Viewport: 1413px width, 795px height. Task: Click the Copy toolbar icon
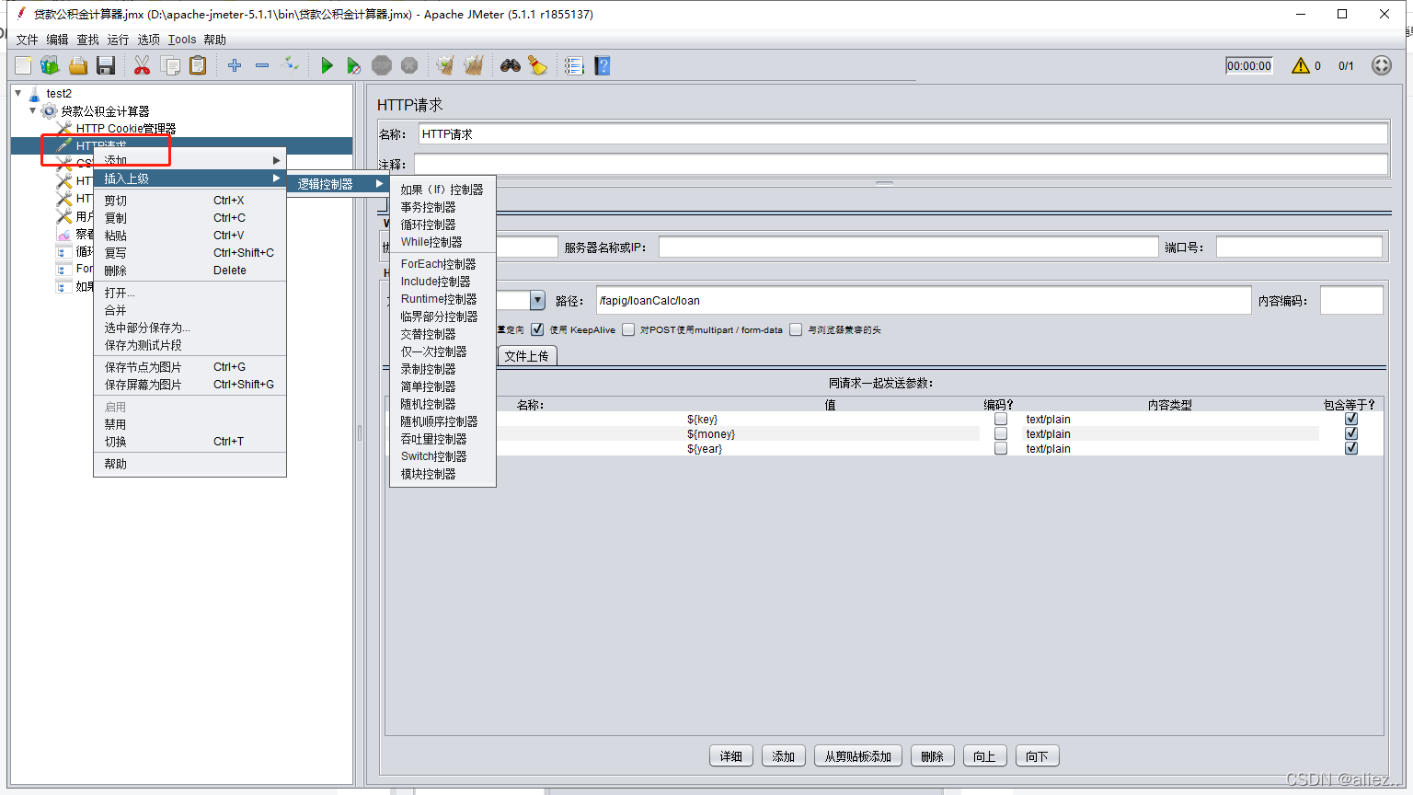pos(170,65)
